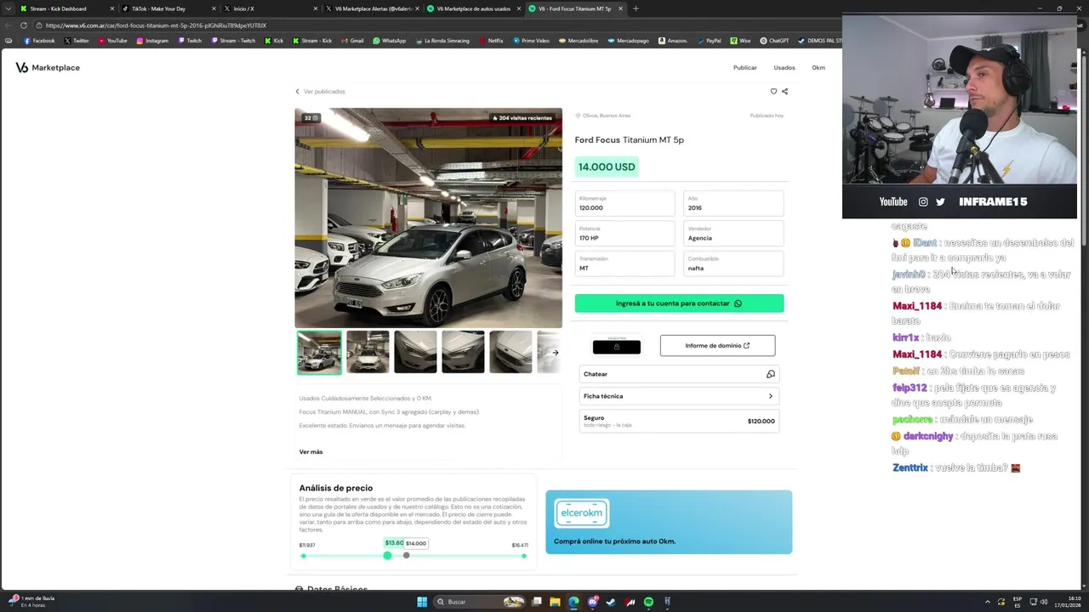Click the share icon near the heart
The width and height of the screenshot is (1089, 612).
(784, 91)
